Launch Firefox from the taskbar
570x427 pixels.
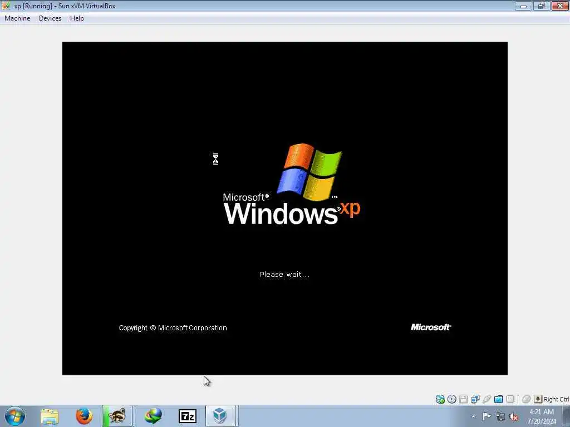point(84,416)
